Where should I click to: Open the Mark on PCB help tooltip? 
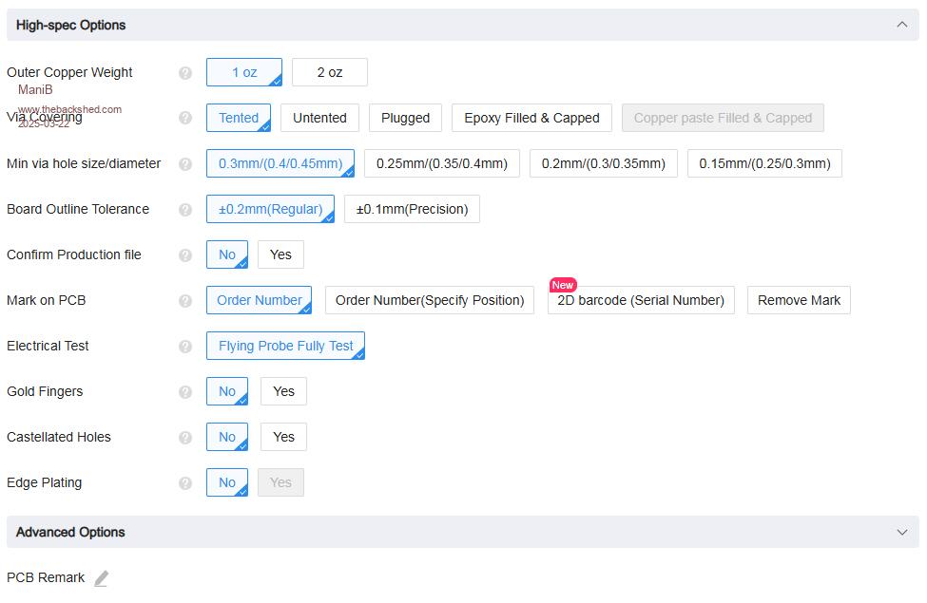tap(185, 301)
